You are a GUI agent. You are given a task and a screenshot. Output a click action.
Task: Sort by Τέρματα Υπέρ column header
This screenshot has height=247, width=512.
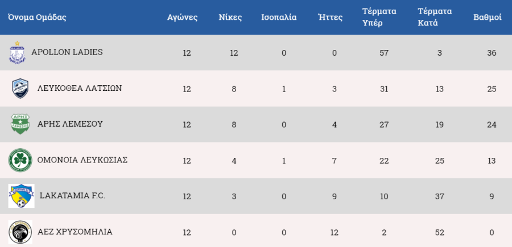(x=379, y=17)
